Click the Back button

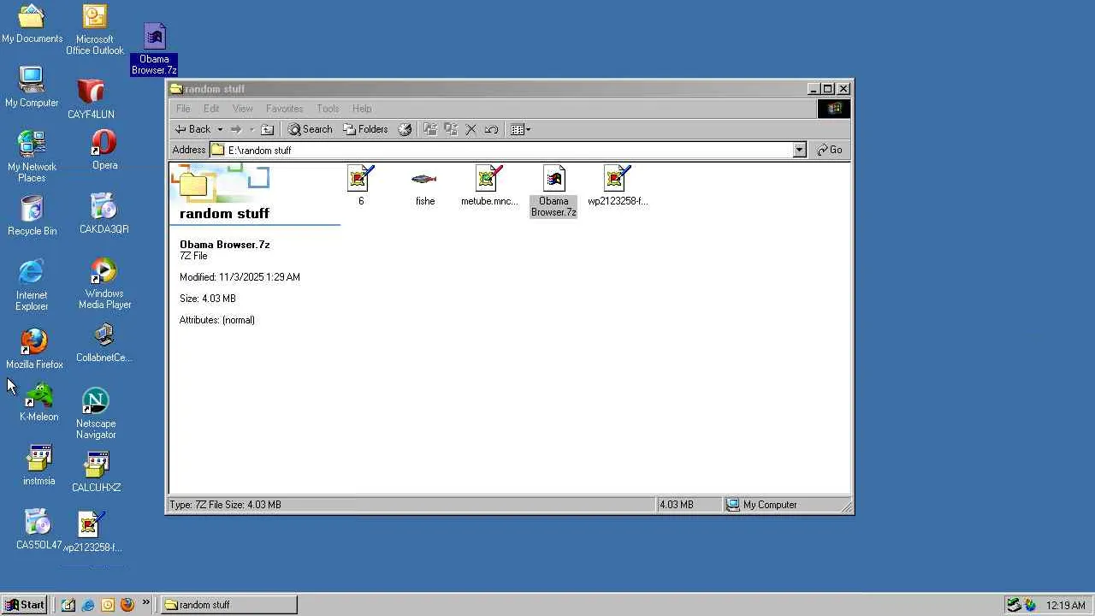tap(193, 129)
